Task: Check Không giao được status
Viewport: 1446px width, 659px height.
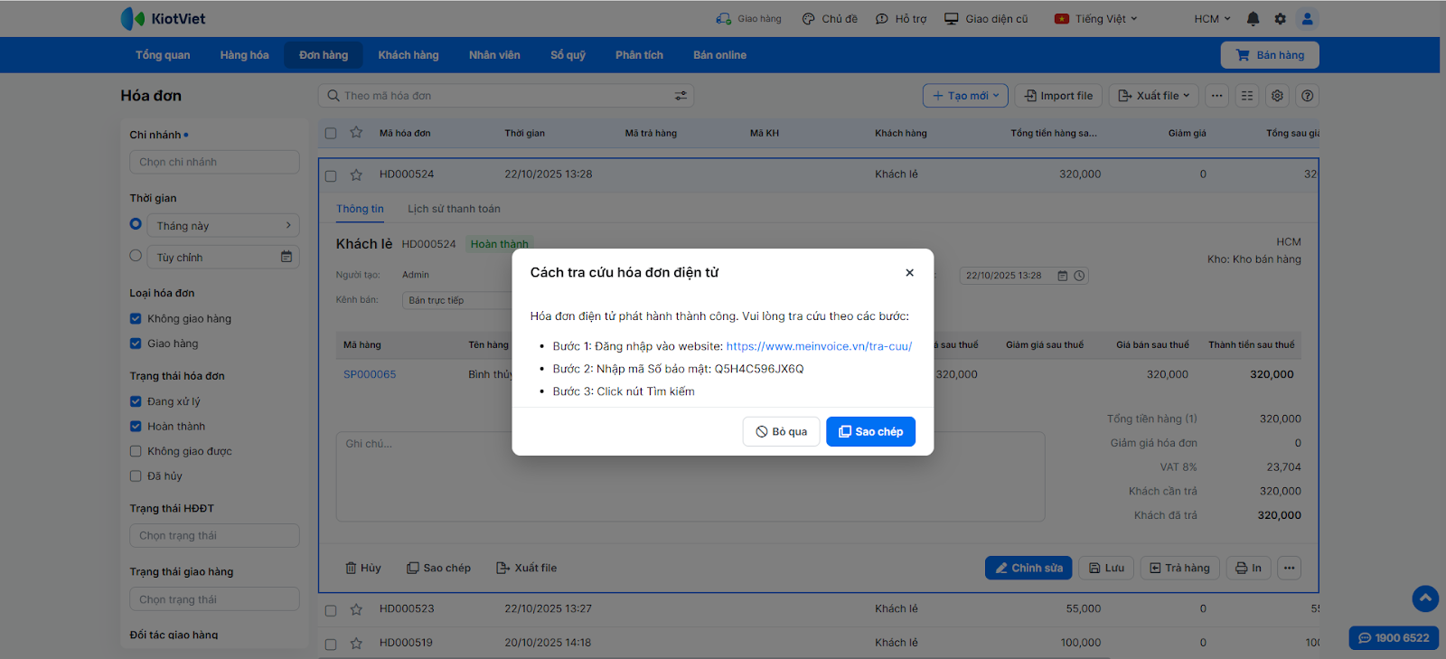Action: pyautogui.click(x=136, y=451)
